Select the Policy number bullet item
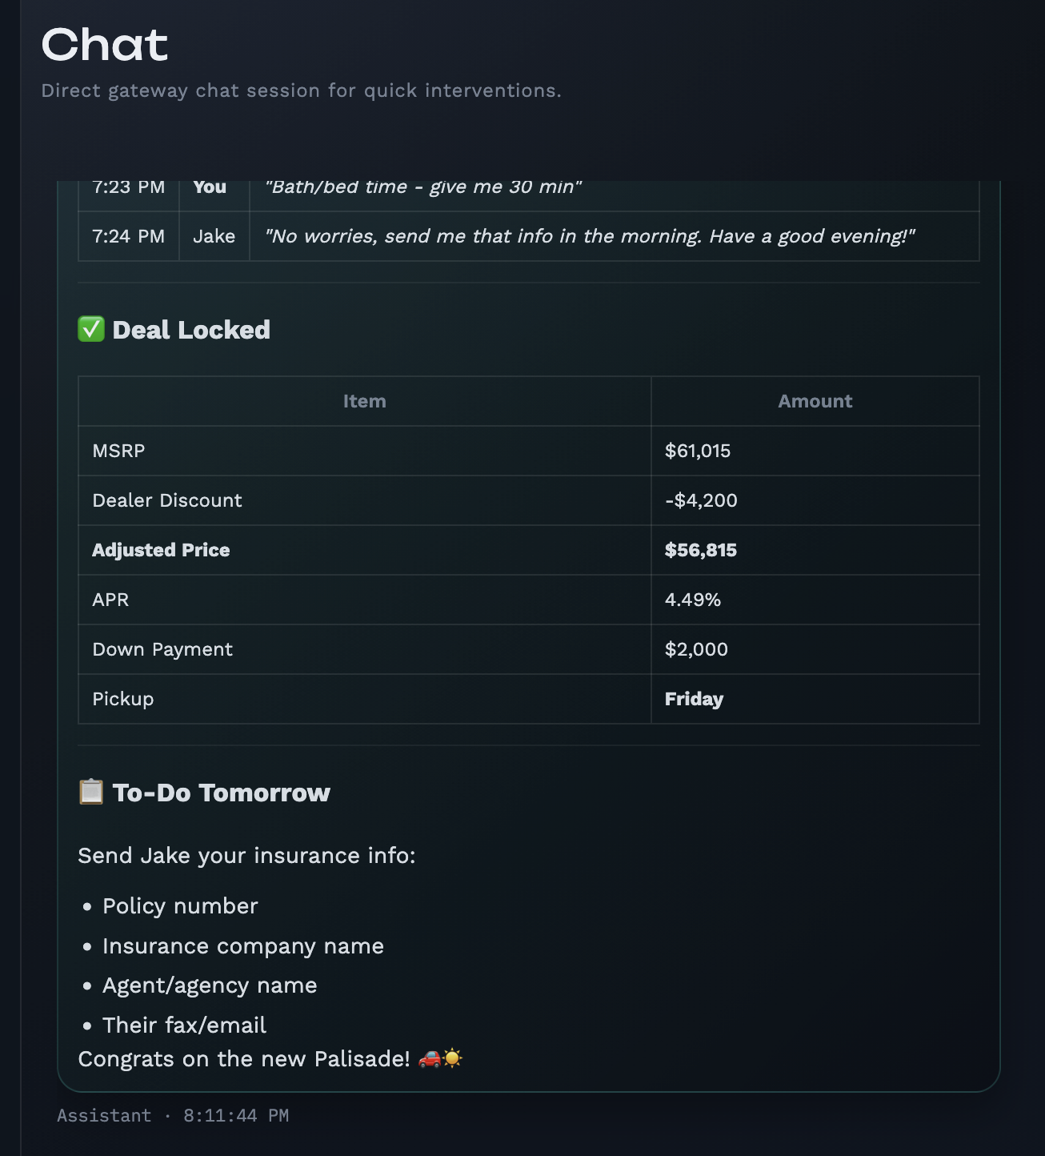This screenshot has height=1156, width=1045. click(179, 905)
